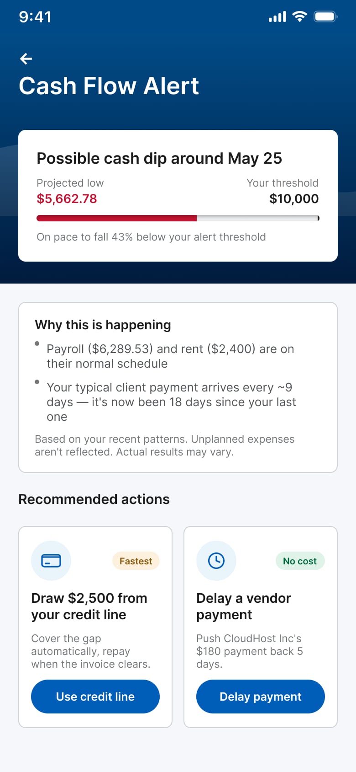Screen dimensions: 356x772
Task: Open the Possible cash dip summary card
Action: (178, 196)
